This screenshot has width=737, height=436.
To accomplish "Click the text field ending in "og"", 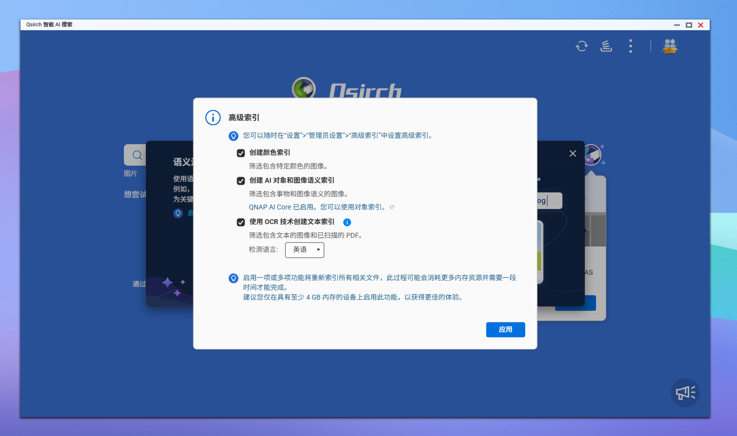I will click(x=549, y=201).
